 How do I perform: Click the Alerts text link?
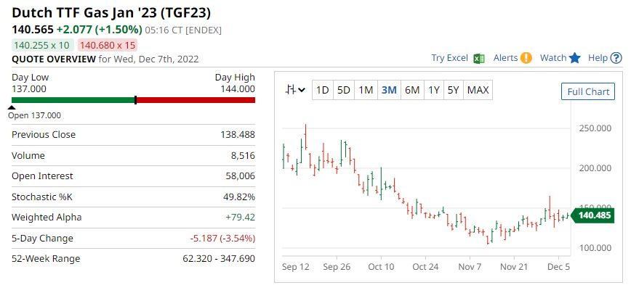click(505, 58)
